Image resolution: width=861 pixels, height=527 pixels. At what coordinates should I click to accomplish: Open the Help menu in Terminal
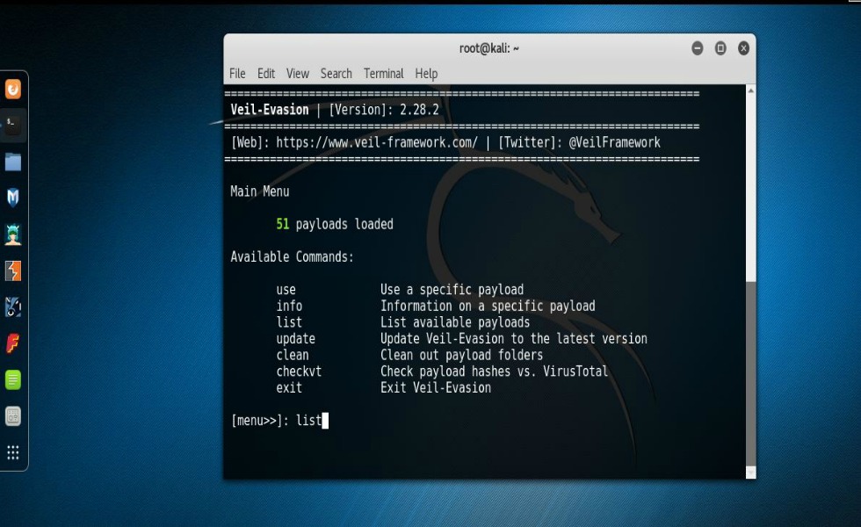[x=426, y=74]
